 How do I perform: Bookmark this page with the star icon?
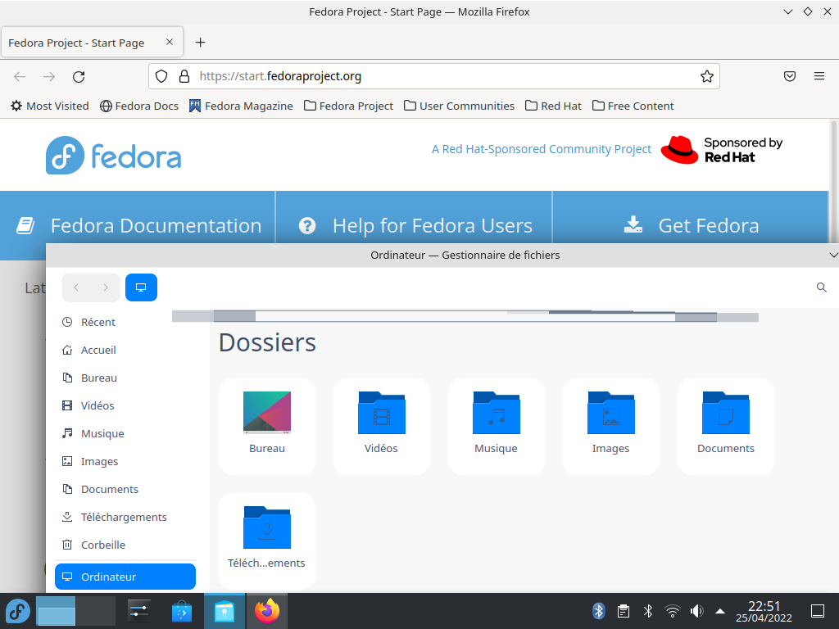[707, 76]
